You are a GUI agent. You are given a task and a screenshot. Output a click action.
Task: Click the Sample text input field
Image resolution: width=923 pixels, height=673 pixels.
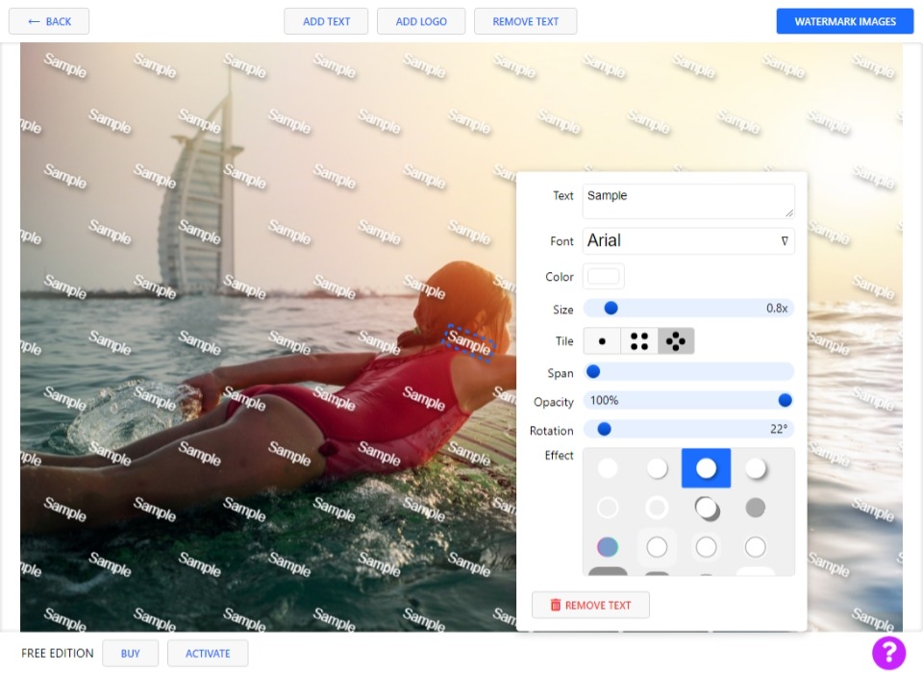click(x=687, y=201)
